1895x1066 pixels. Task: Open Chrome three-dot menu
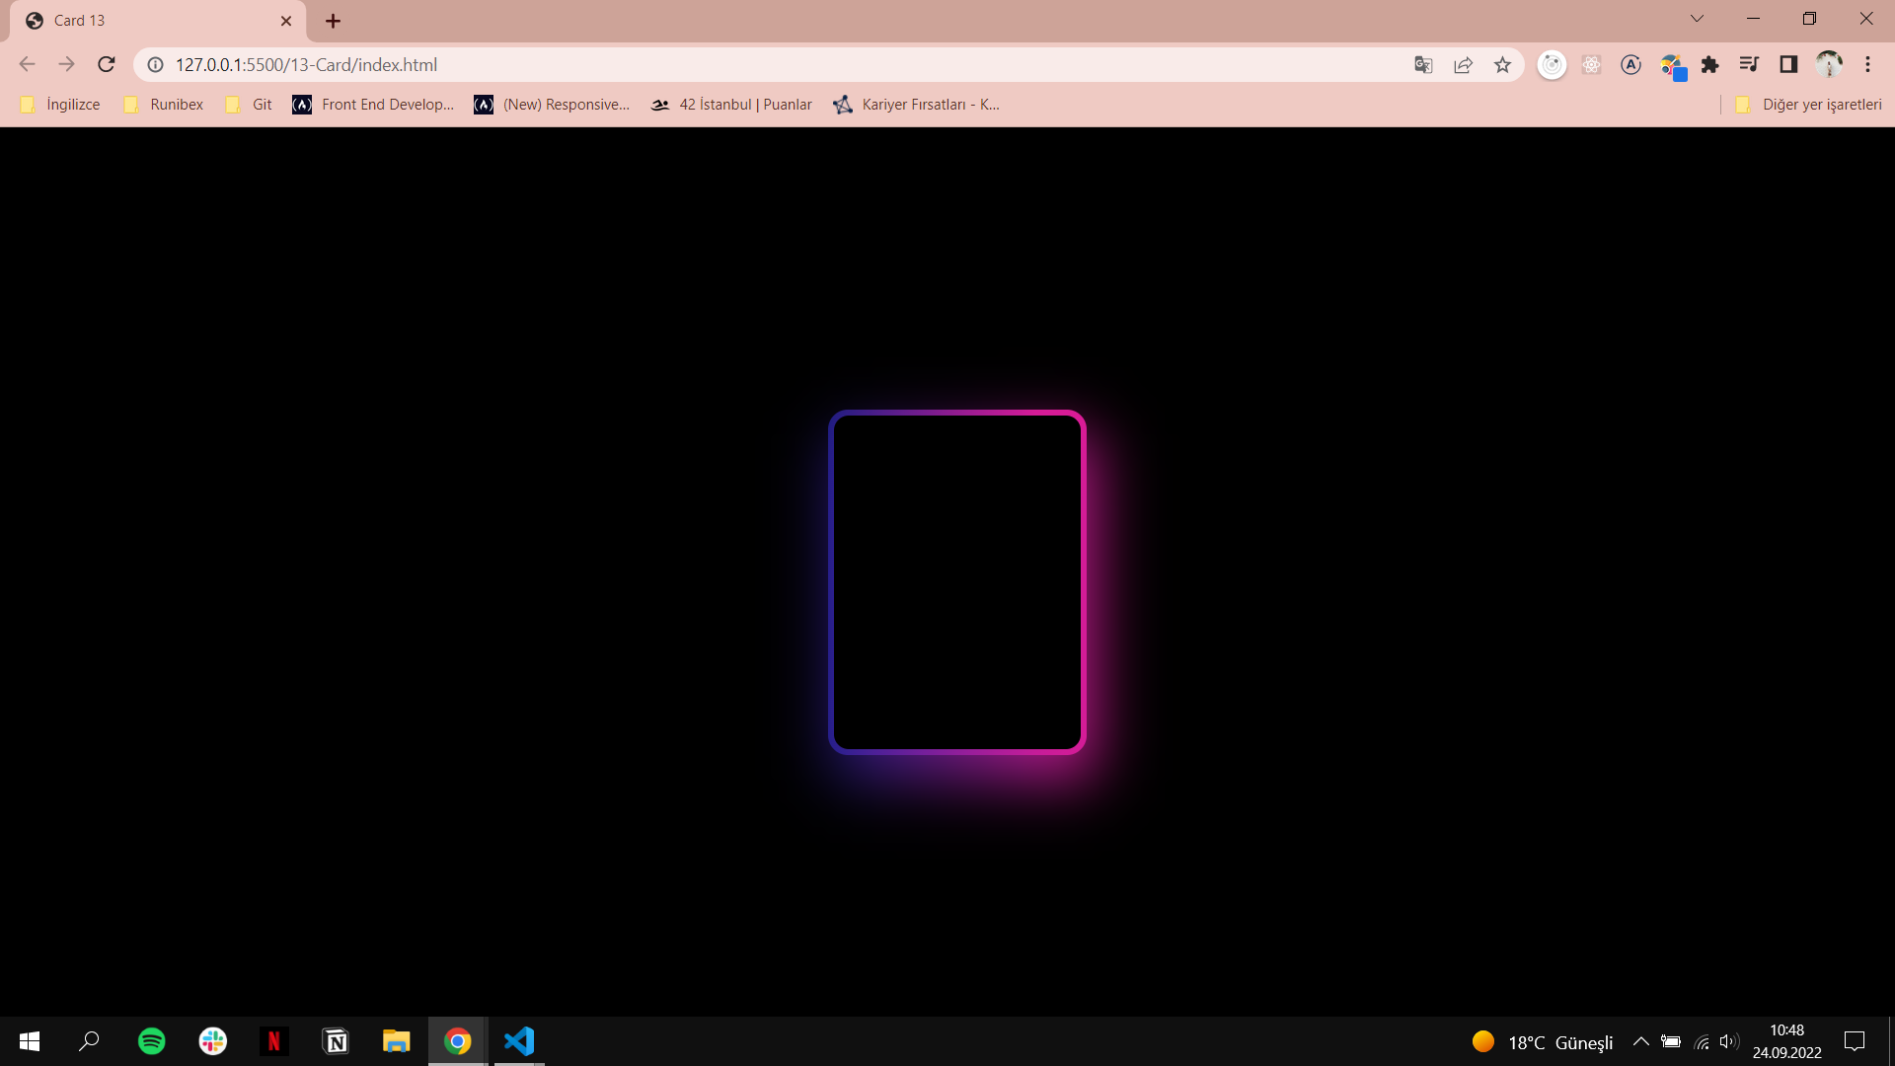pyautogui.click(x=1867, y=65)
